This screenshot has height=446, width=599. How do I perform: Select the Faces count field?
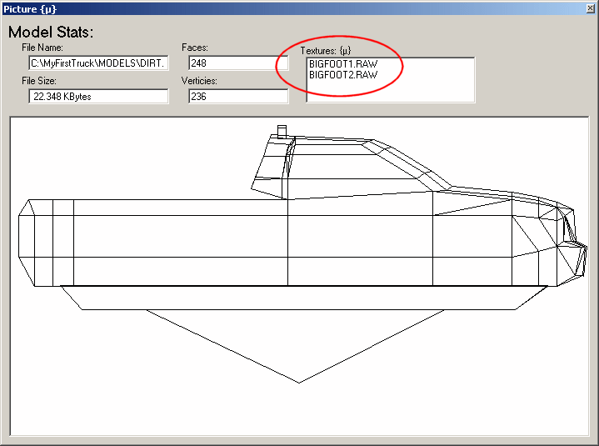pos(237,63)
